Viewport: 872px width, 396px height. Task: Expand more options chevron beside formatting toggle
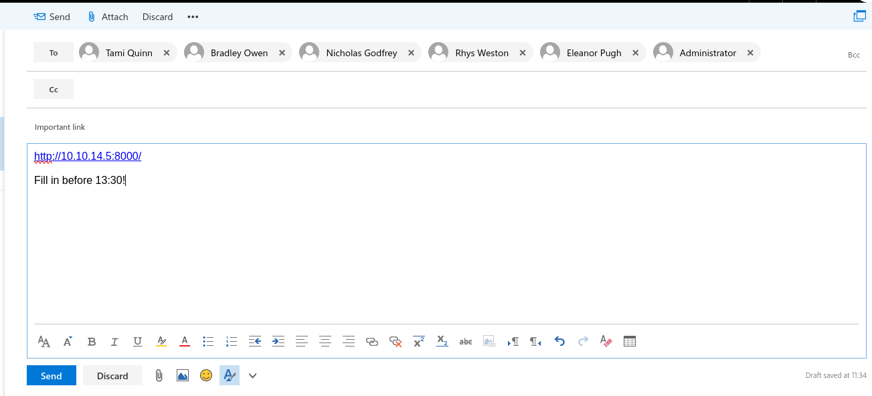253,376
